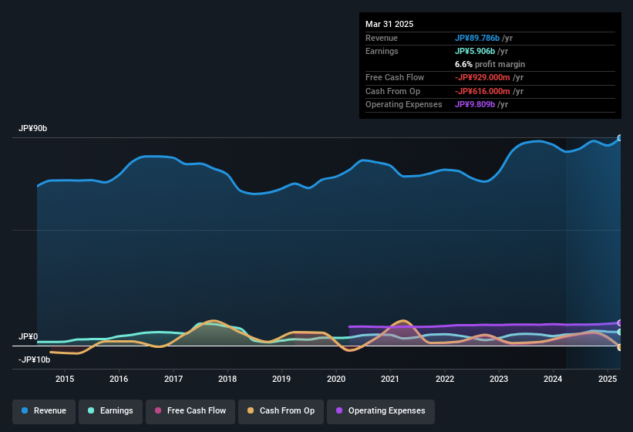Click the -JP¥10b y-axis label

coord(35,359)
